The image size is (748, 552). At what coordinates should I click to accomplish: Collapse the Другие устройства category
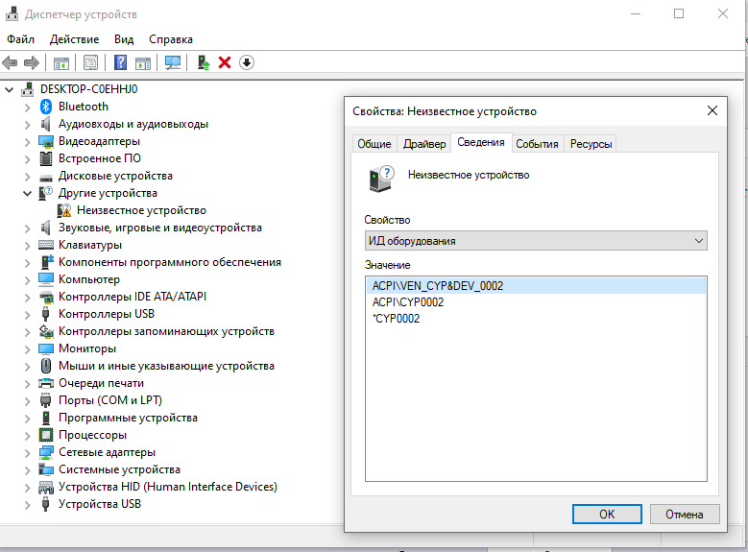tap(28, 193)
